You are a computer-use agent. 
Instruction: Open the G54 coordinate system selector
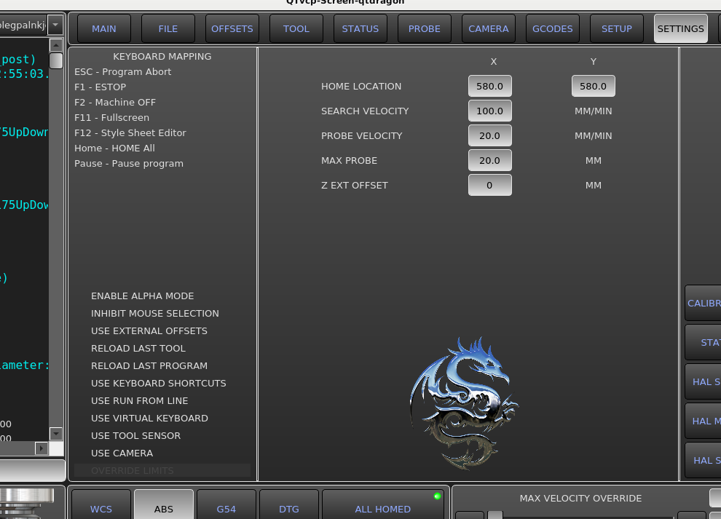226,508
